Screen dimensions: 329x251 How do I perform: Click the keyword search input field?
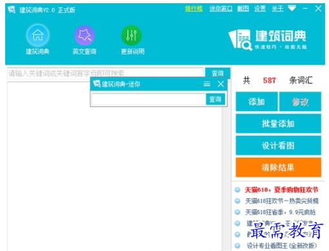(105, 74)
